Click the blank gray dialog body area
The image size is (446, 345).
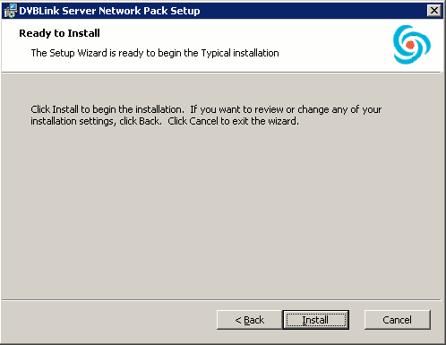(221, 209)
